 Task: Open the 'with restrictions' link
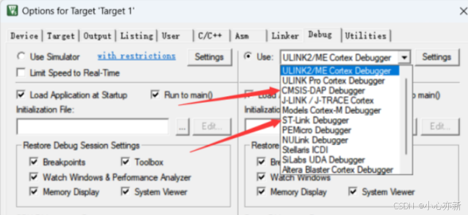point(136,56)
